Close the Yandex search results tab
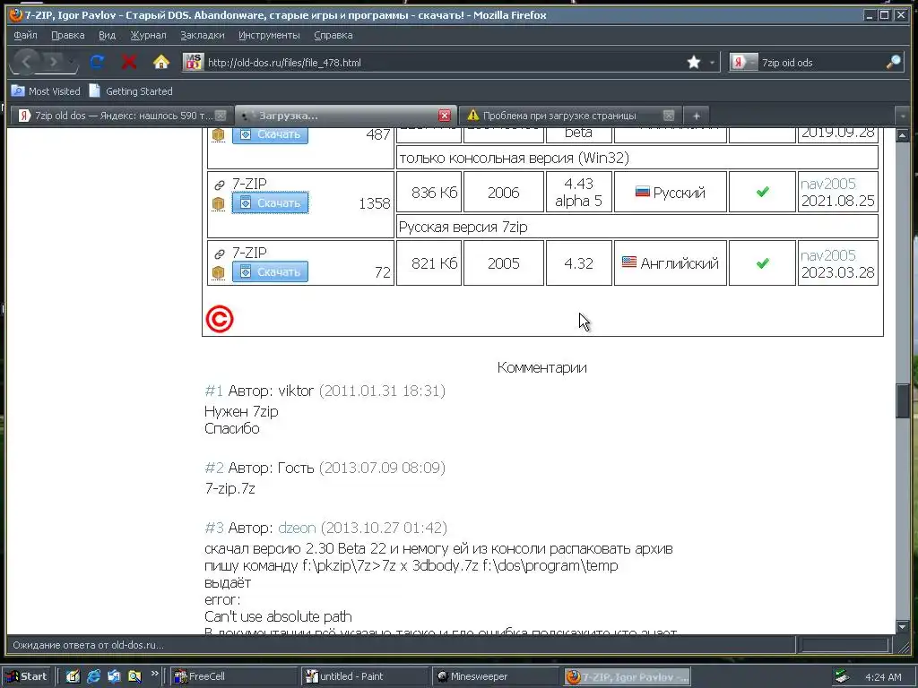The width and height of the screenshot is (918, 688). [x=221, y=116]
